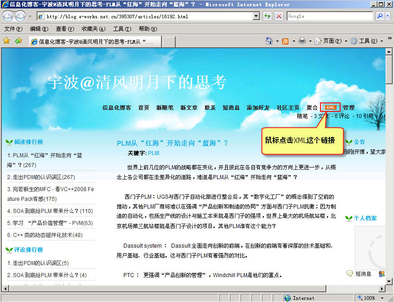Open ranked article 2. 走出PDM的认识误区(267)
Screen dimensions: 394x302
pos(41,177)
